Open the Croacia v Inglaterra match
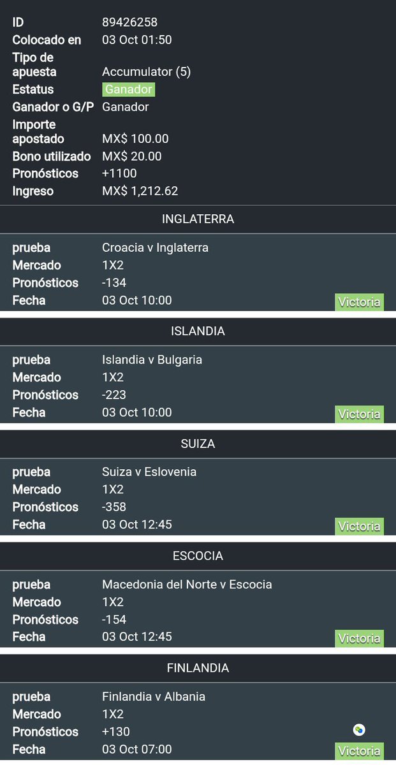The image size is (396, 765). point(155,247)
